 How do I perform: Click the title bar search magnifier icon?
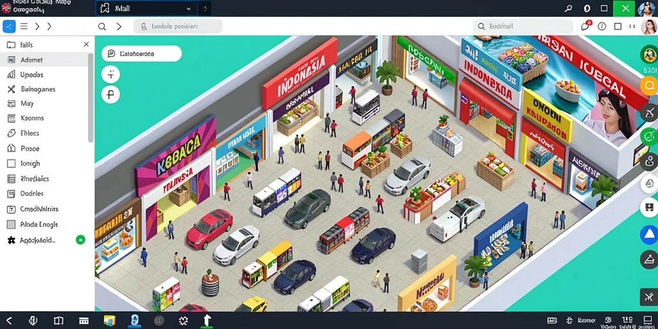click(x=569, y=8)
